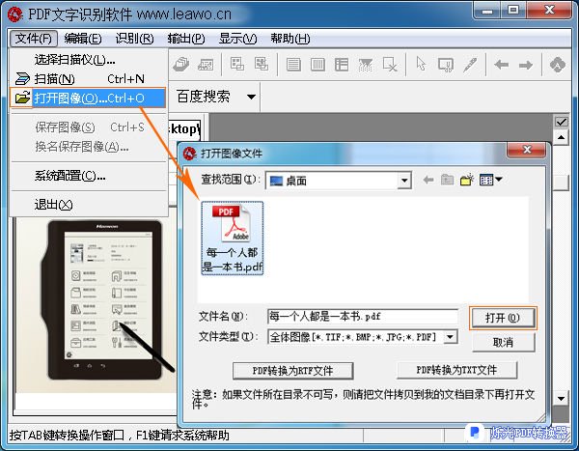Viewport: 579px width, 451px height.
Task: Select the horizontal text region tool
Action: coord(293,65)
